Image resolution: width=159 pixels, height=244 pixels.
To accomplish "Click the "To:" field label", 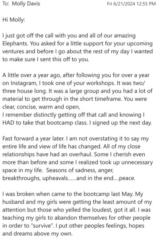I will point(6,4).
